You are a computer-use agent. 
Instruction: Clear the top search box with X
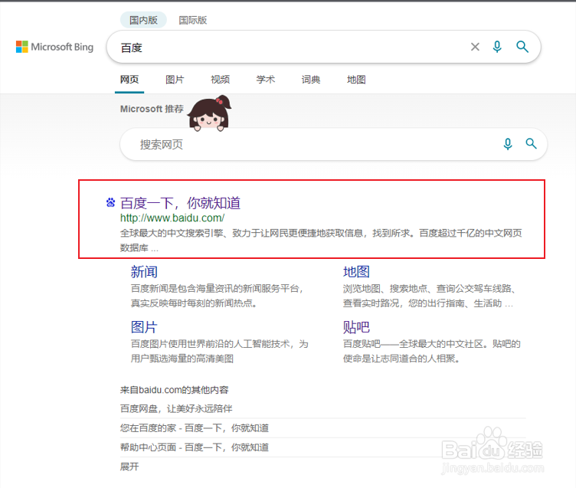click(475, 47)
